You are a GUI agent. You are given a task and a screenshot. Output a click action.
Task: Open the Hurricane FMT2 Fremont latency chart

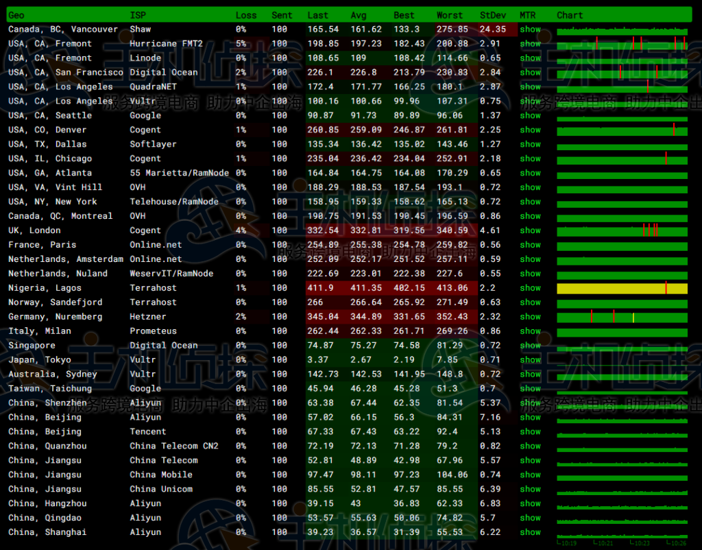(622, 44)
